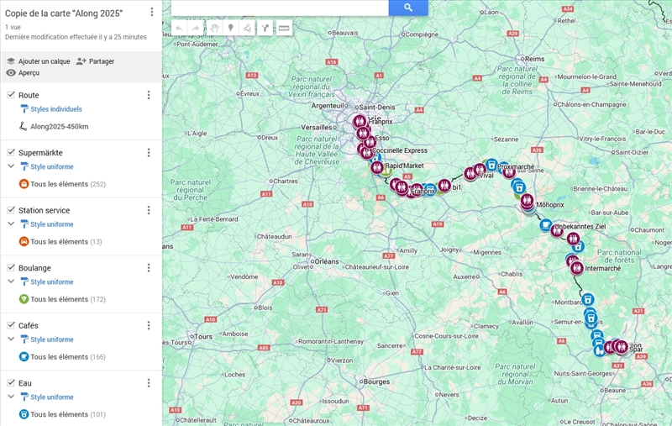Viewport: 672px width, 426px height.
Task: Toggle the Boulange layer checkbox
Action: tap(11, 267)
